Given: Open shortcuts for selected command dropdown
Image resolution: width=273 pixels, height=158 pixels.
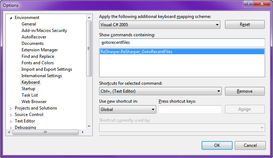Looking at the screenshot, I should tap(219, 92).
